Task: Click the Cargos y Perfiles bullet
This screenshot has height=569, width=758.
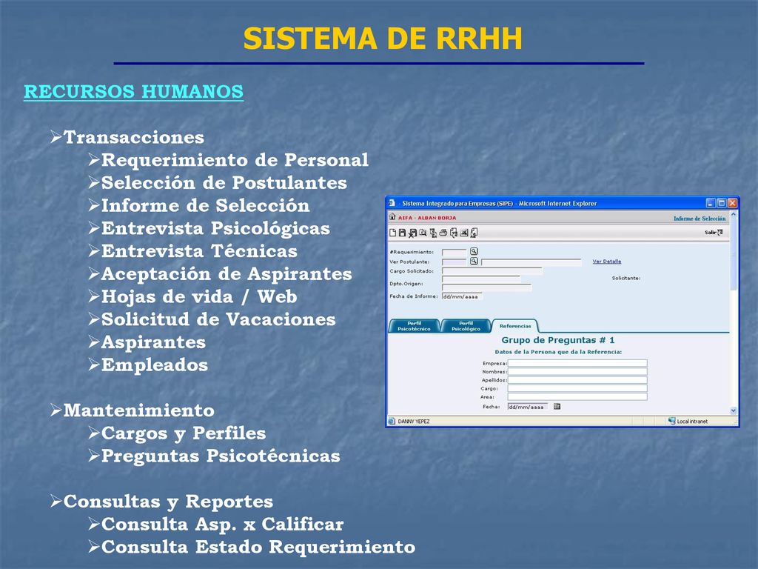Action: [x=184, y=433]
